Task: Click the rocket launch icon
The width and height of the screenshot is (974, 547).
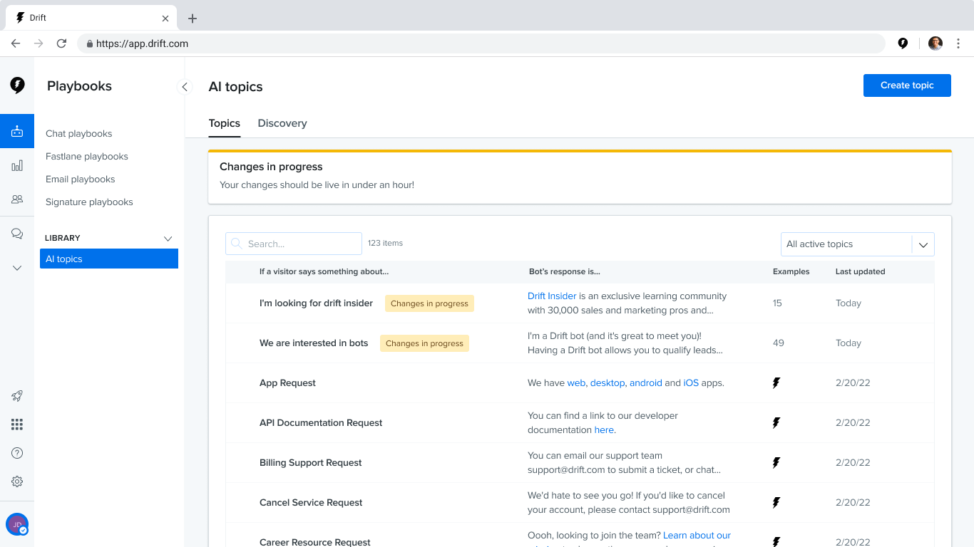Action: click(x=17, y=396)
